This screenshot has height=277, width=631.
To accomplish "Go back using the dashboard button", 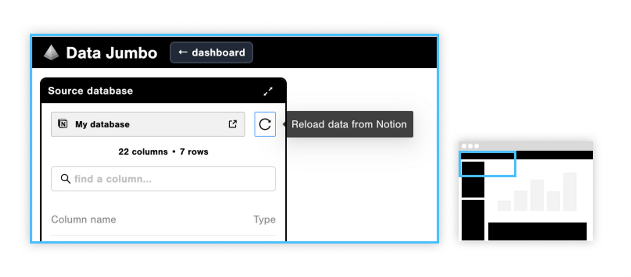I will (x=211, y=52).
